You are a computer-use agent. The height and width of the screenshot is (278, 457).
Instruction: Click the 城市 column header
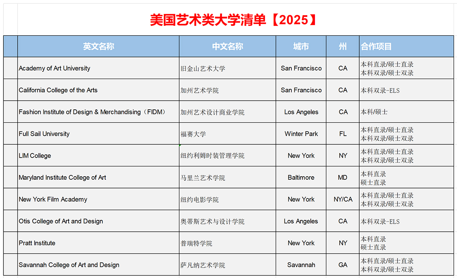pyautogui.click(x=301, y=46)
